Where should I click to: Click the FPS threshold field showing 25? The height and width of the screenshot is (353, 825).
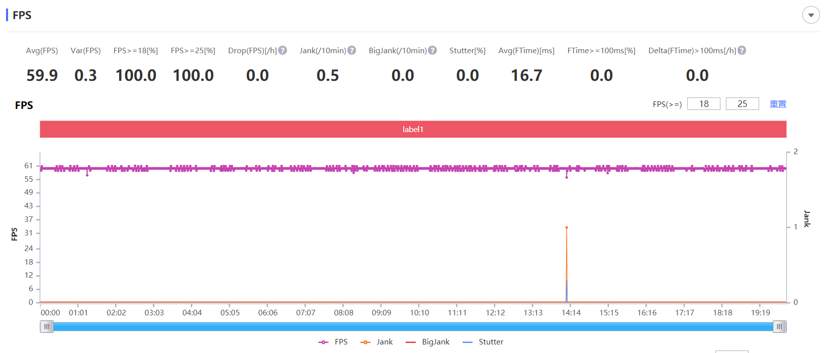tap(742, 104)
